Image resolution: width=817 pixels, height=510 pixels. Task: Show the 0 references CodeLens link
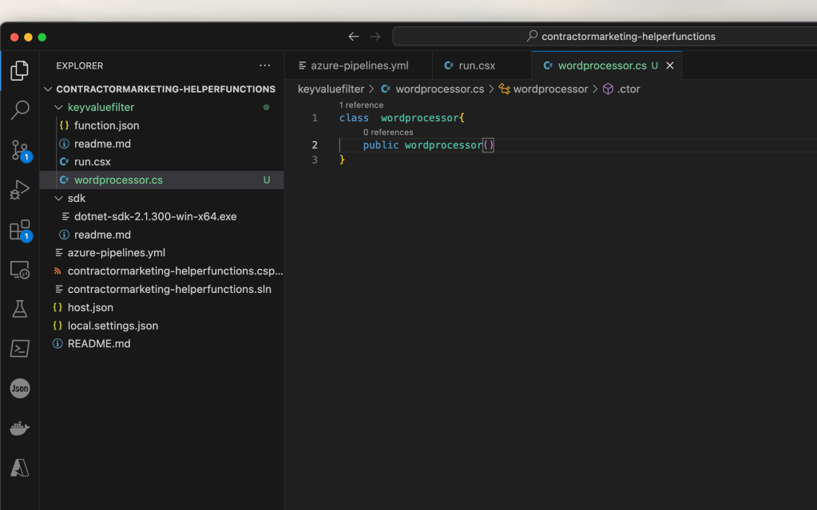pos(388,132)
